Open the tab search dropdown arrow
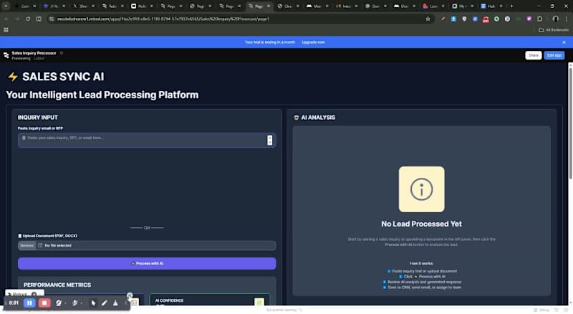 [6, 6]
